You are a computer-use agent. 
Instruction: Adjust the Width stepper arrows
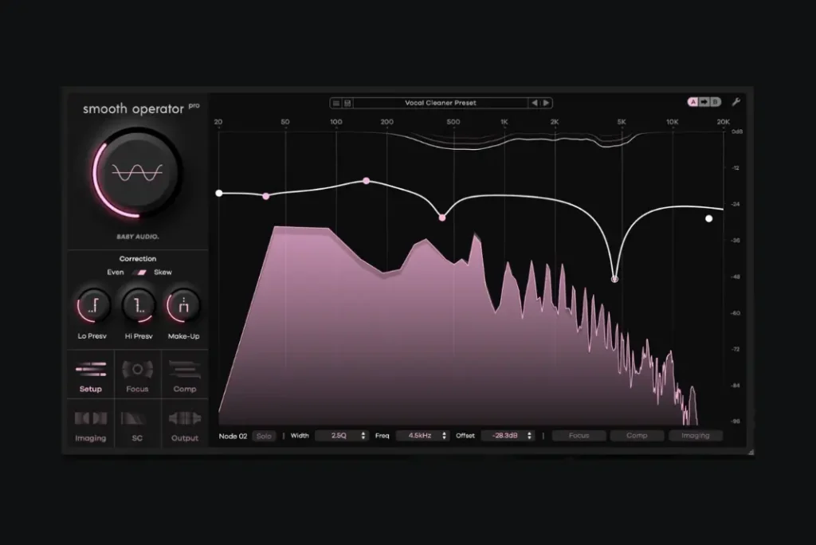pyautogui.click(x=363, y=436)
